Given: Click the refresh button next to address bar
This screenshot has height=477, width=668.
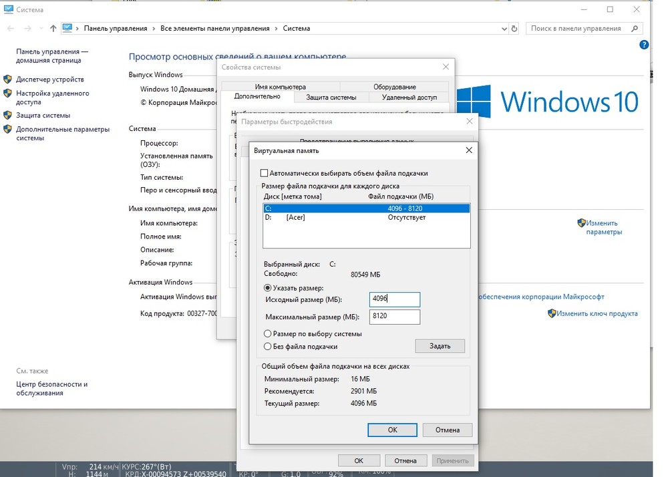Looking at the screenshot, I should 514,29.
